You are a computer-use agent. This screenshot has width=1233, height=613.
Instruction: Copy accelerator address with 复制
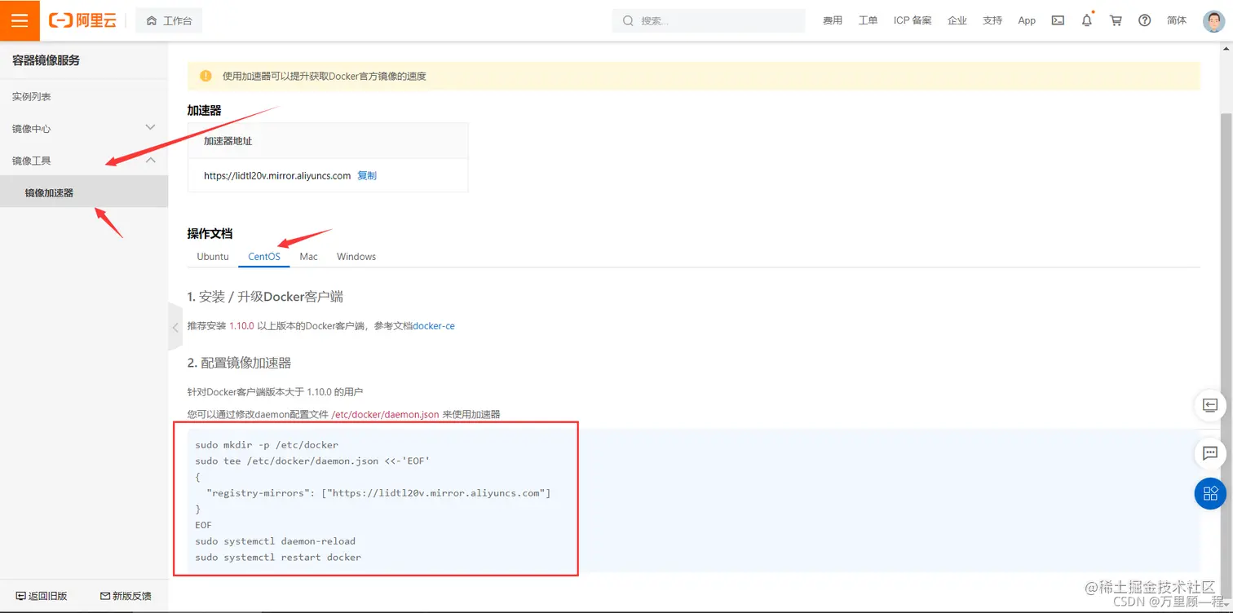(x=367, y=175)
